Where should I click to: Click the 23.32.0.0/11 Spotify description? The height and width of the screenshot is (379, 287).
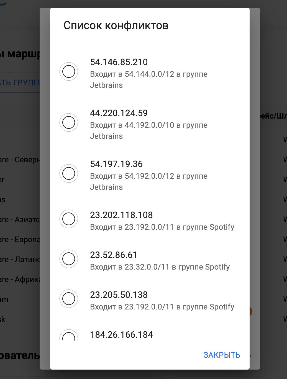pyautogui.click(x=160, y=267)
